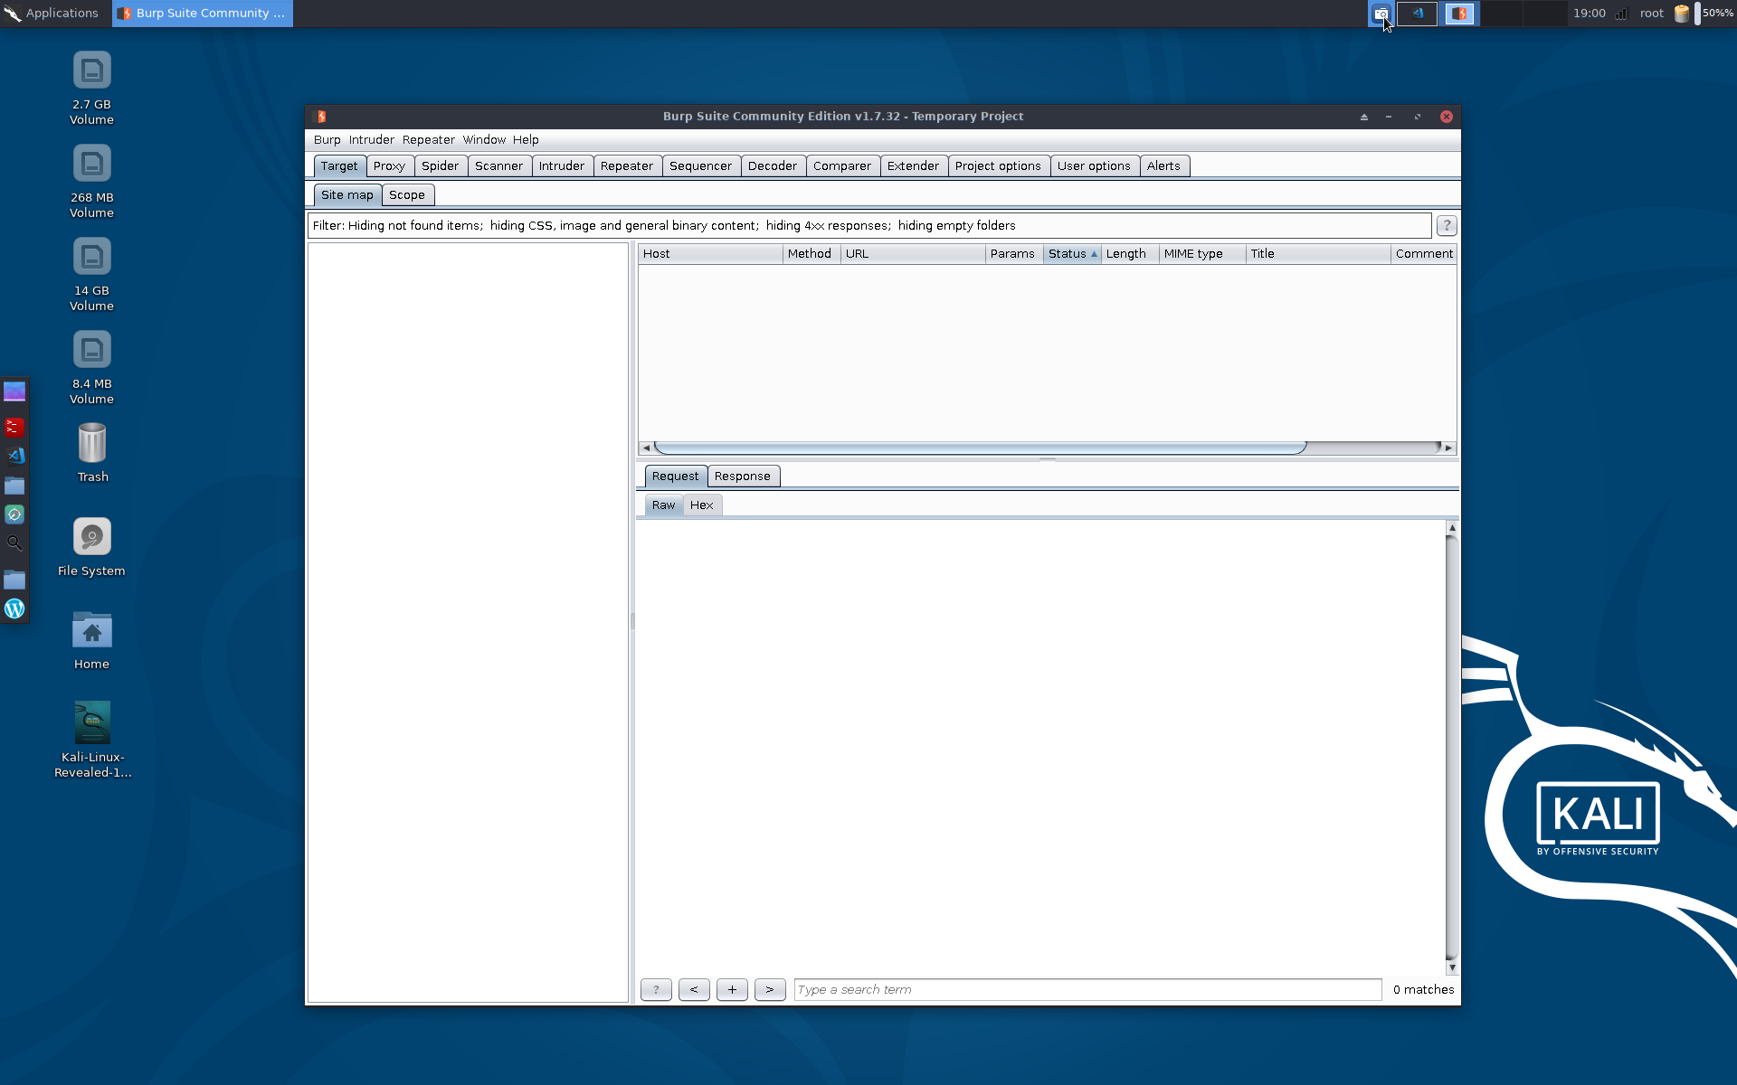The width and height of the screenshot is (1737, 1085).
Task: Open the screenshot tool from system tray
Action: pyautogui.click(x=1381, y=13)
